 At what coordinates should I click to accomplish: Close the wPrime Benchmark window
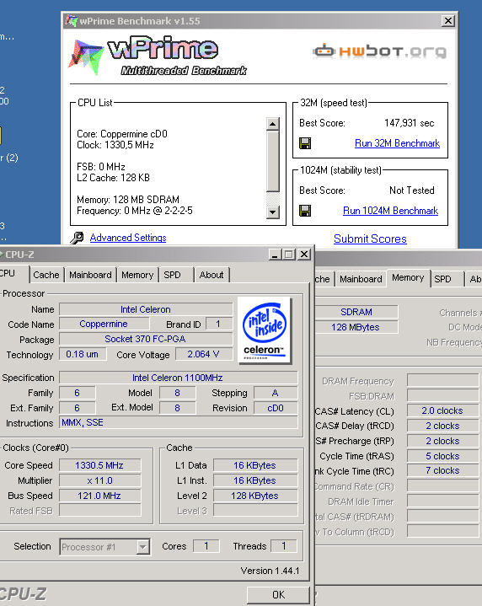click(448, 20)
